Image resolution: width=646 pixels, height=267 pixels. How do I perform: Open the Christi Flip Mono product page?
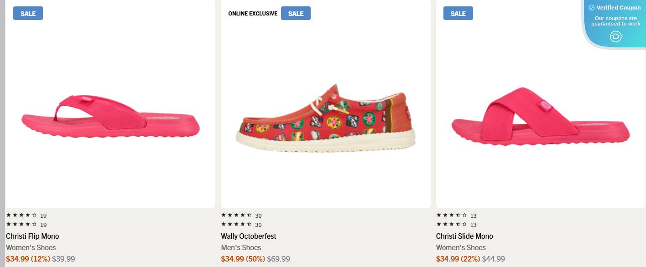[32, 236]
